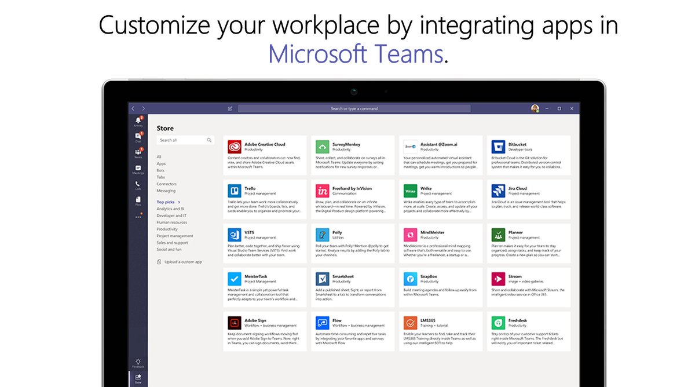Click the SoapBox app icon

click(x=410, y=279)
